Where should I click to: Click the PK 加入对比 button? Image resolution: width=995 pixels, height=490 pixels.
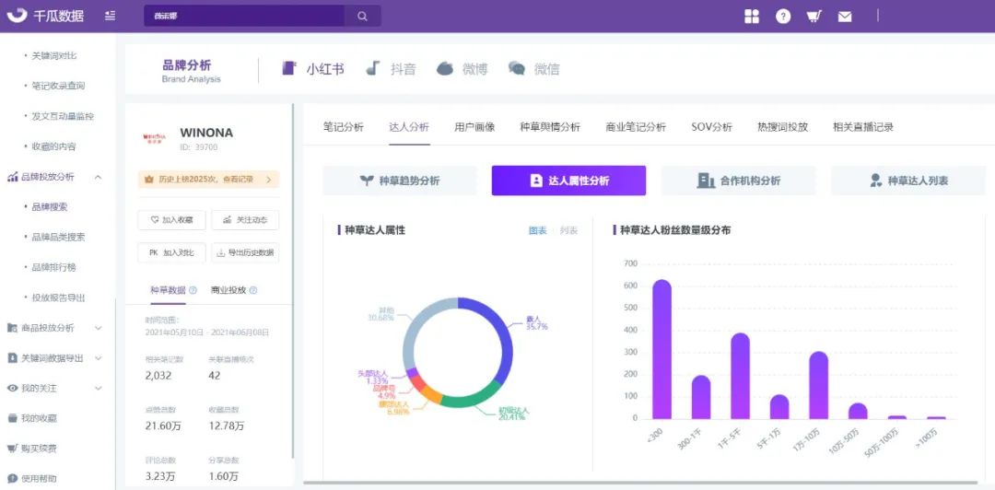coord(171,252)
